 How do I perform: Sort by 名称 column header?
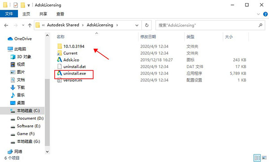click(x=61, y=37)
